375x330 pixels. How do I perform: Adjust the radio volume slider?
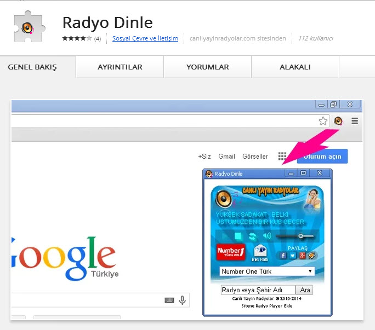pos(294,236)
